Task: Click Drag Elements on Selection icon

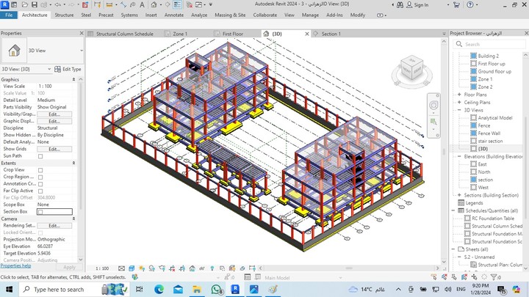Action: pyautogui.click(x=475, y=276)
